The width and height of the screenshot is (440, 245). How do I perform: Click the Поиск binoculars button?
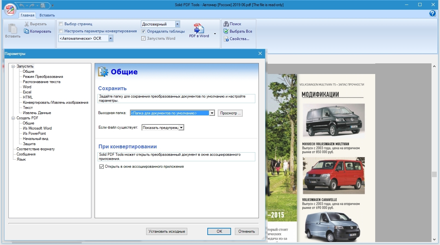[x=232, y=24]
